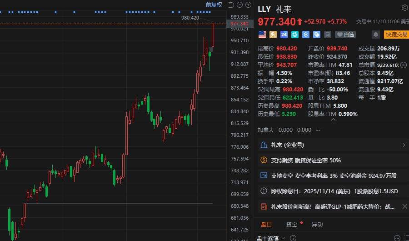This screenshot has width=409, height=241.
Task: Collapse quote details with the up chevron
Action: [x=333, y=120]
